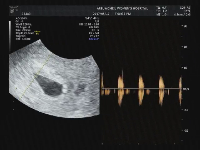Click the IC9-RS probe label
Viewport: 200px width, 150px height.
pos(185,7)
